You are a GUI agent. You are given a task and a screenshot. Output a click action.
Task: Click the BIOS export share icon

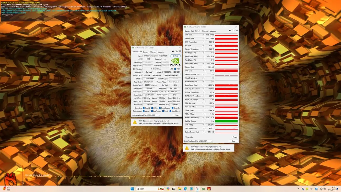(171, 69)
